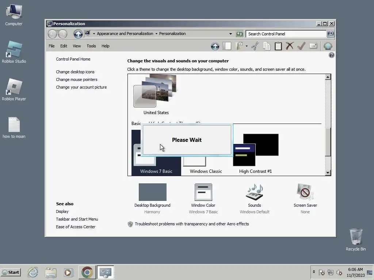Open Display under See also
Screen dimensions: 374x280
click(x=62, y=211)
